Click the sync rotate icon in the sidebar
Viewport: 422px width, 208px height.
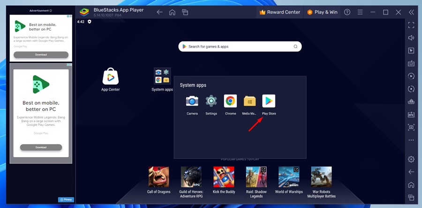(411, 89)
